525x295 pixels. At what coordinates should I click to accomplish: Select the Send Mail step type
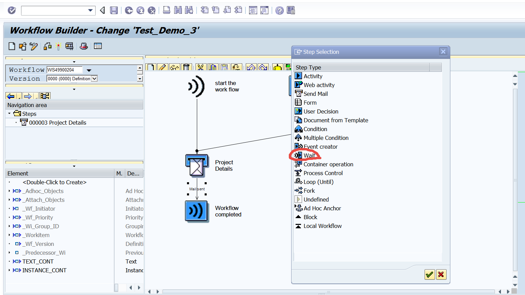coord(315,93)
